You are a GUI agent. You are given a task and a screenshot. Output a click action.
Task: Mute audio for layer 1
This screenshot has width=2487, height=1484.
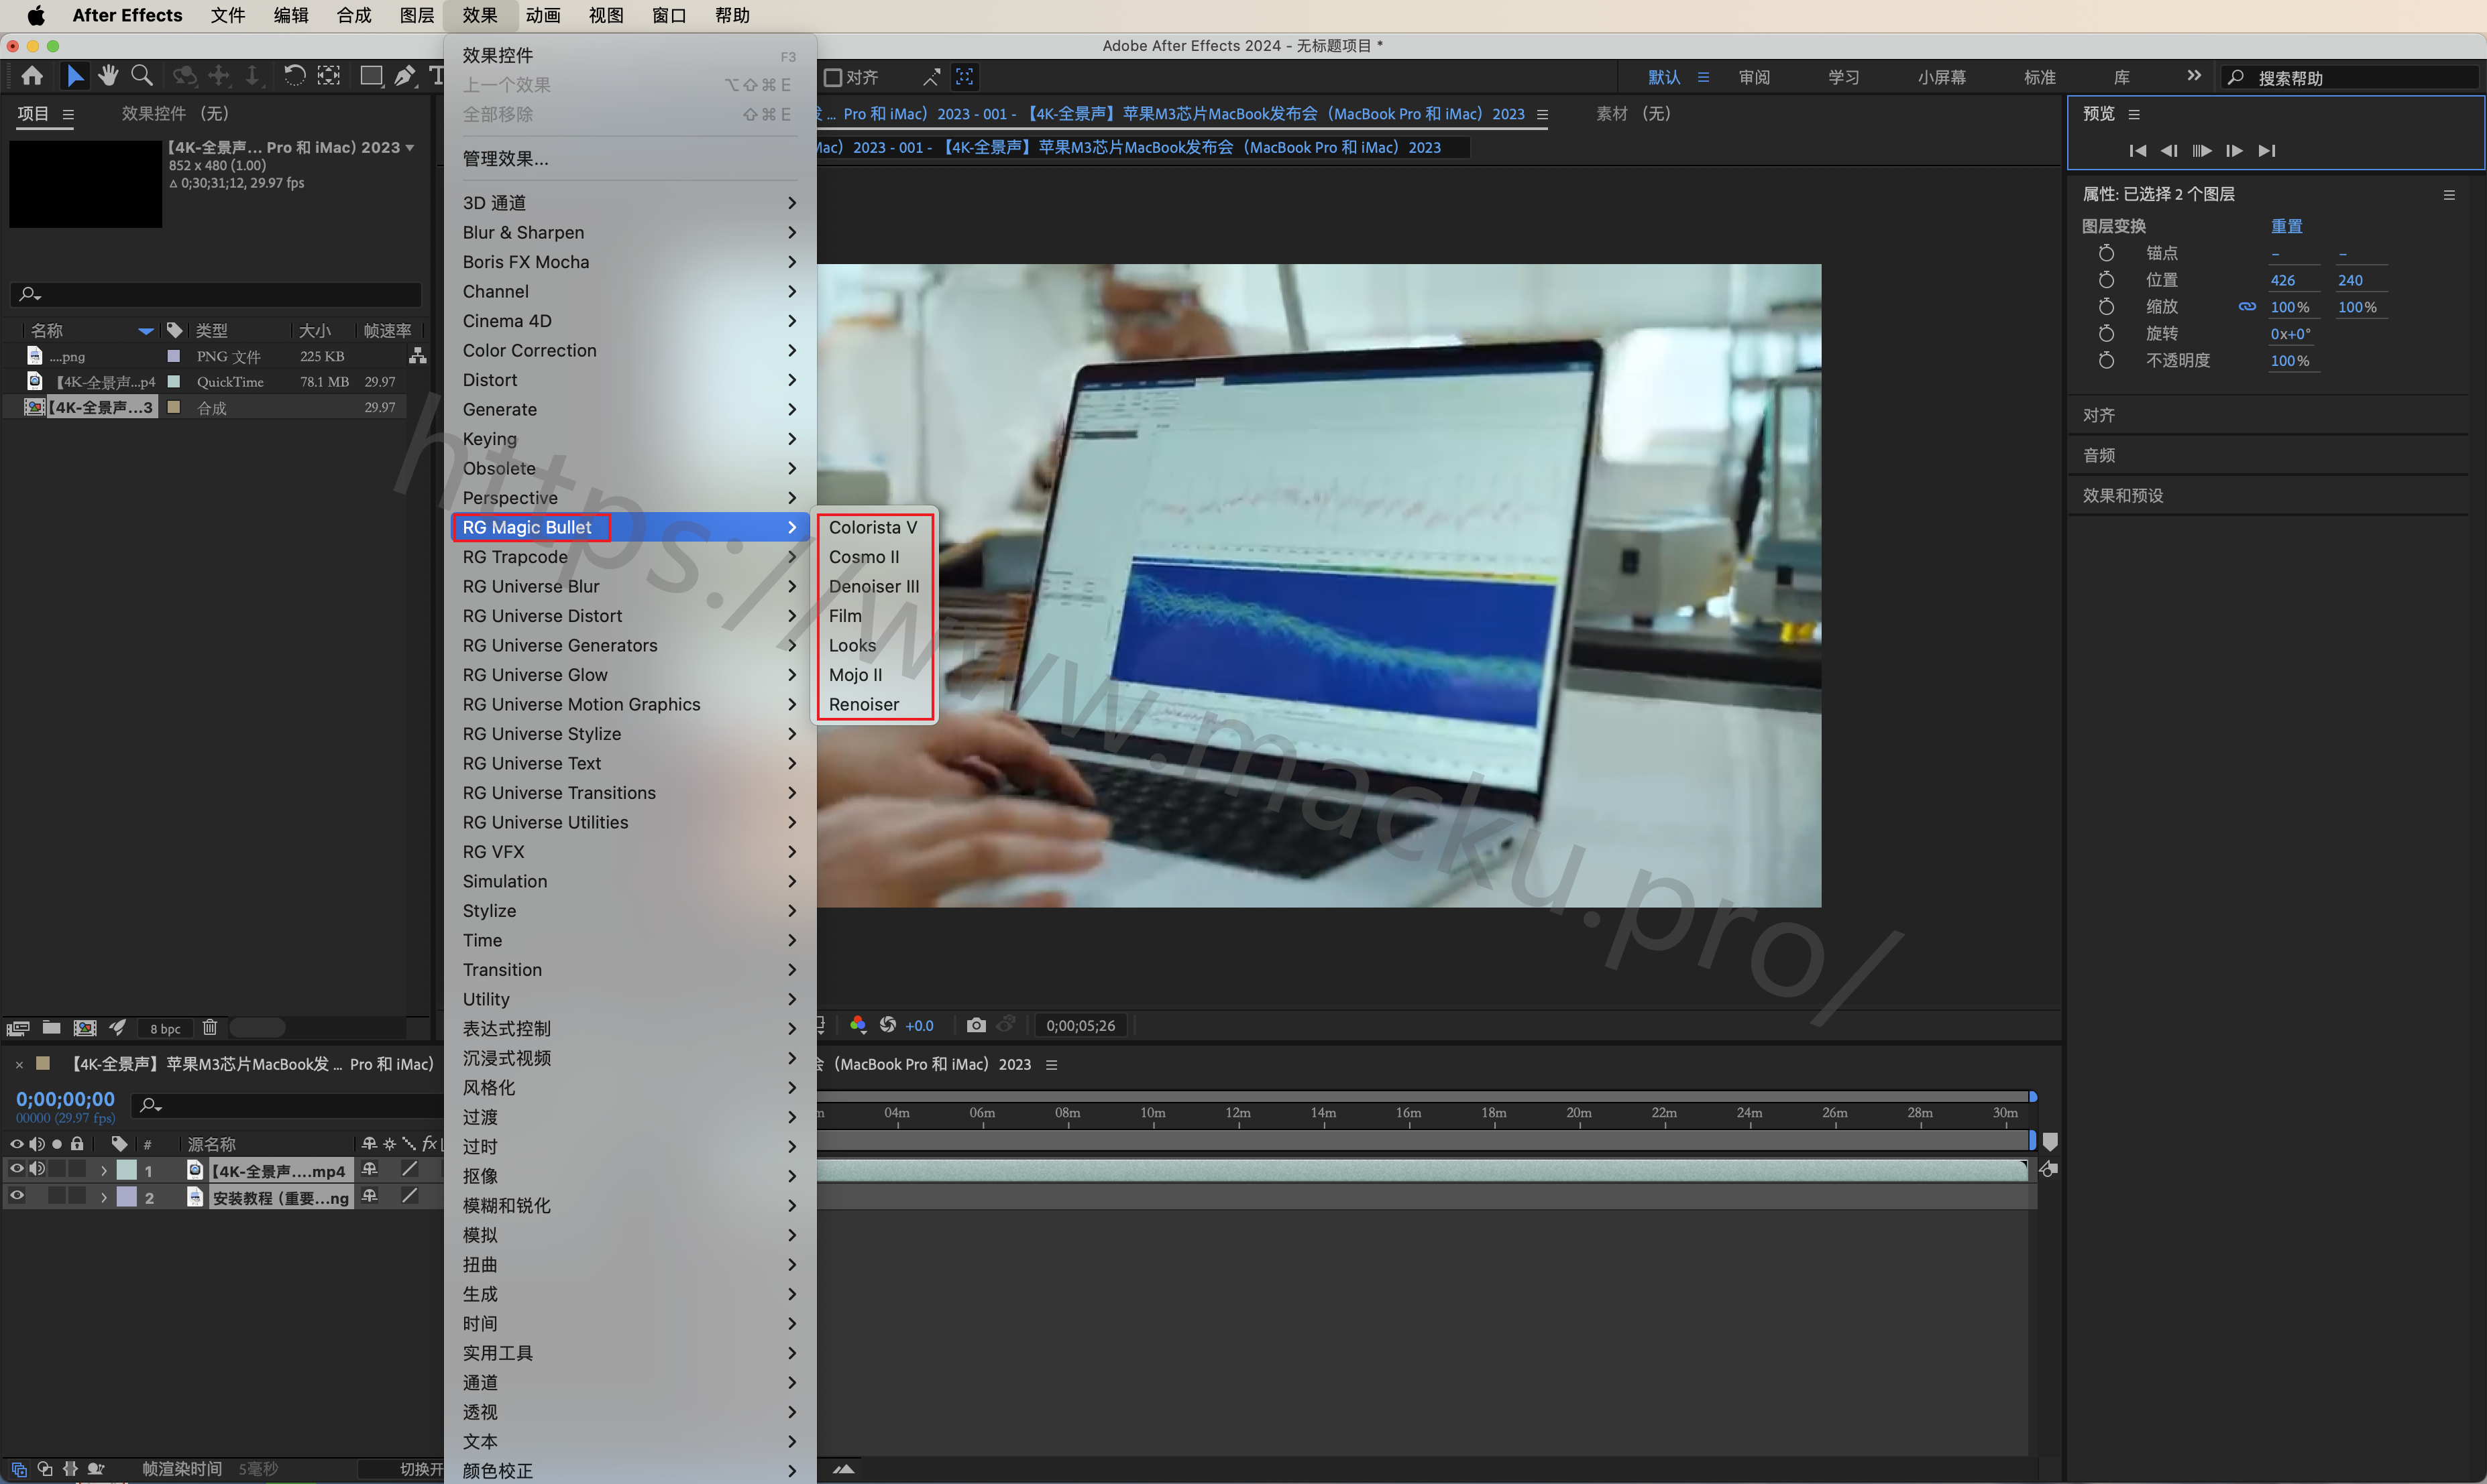point(37,1169)
